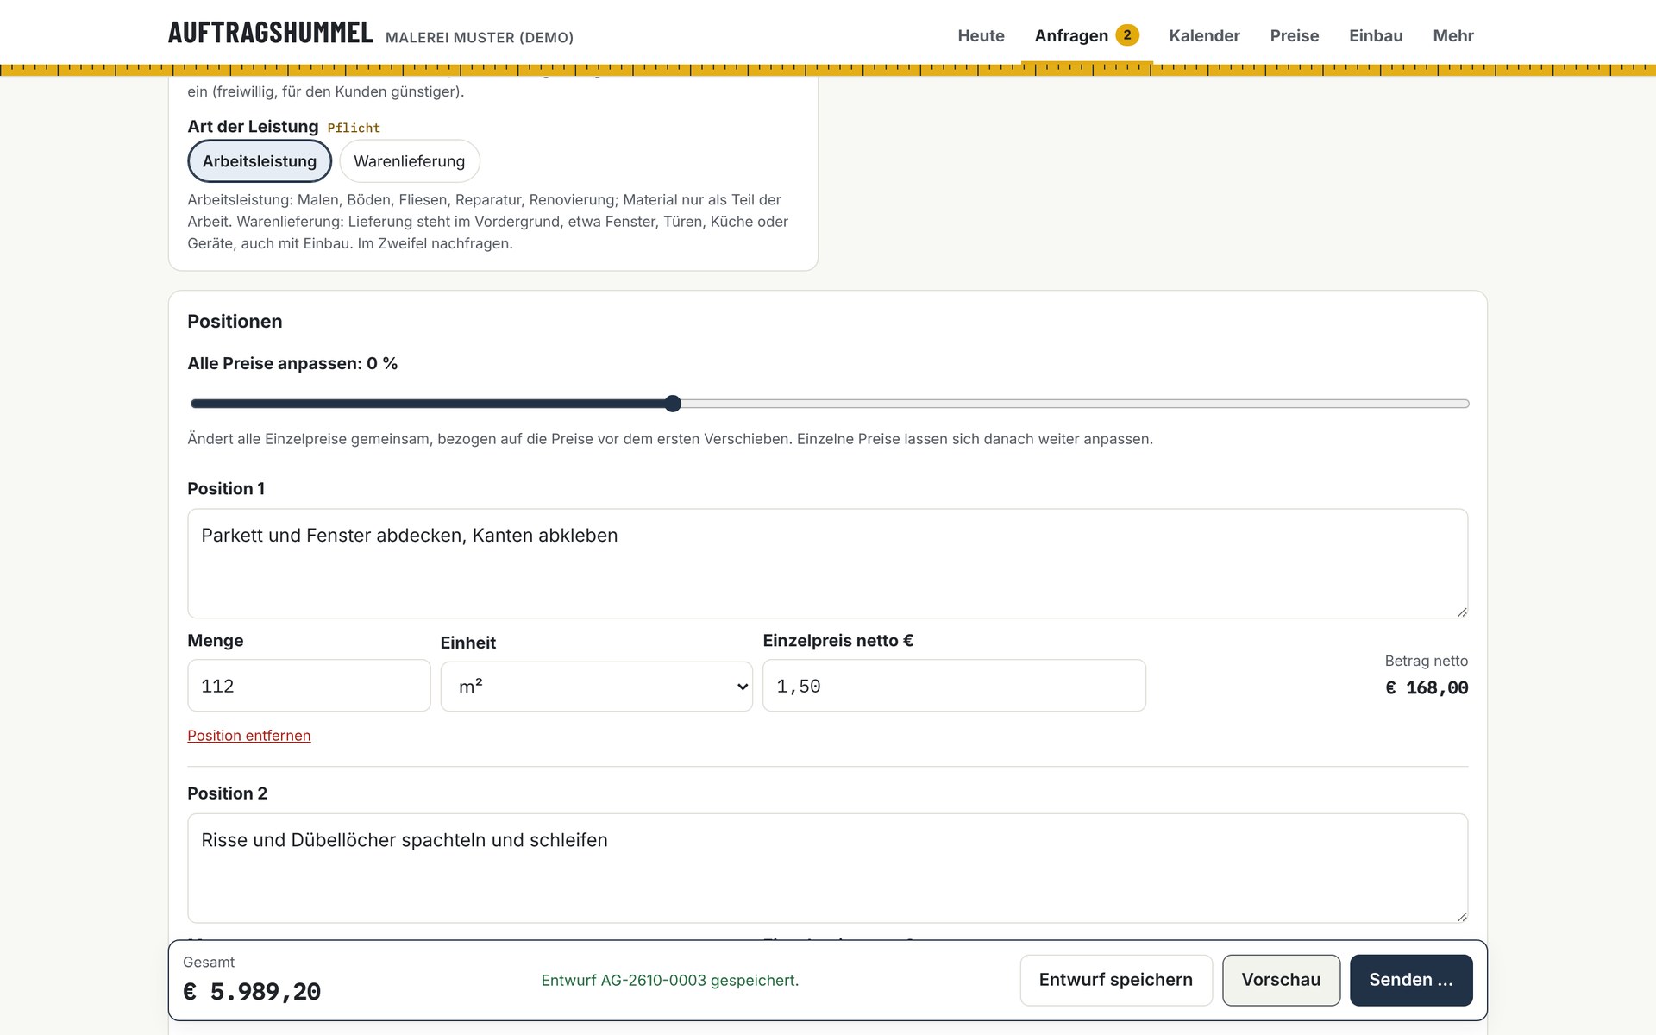Open the Einbau navigation item
Viewport: 1656px width, 1035px height.
[x=1376, y=35]
